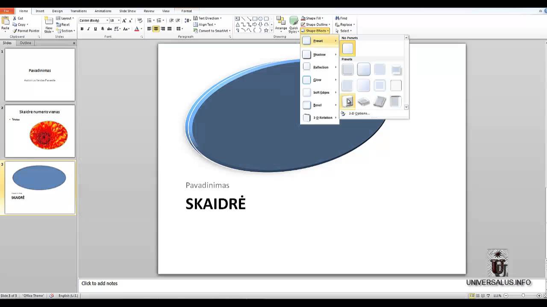The height and width of the screenshot is (307, 547).
Task: Reset the slide layout
Action: click(x=62, y=24)
